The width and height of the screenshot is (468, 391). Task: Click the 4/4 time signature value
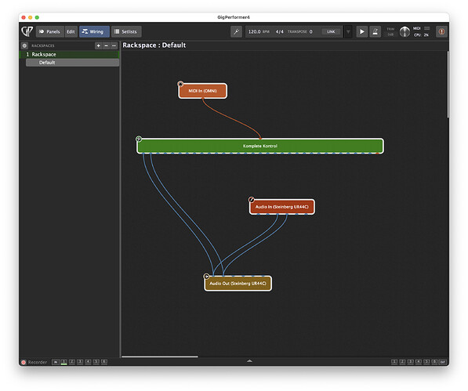click(279, 31)
